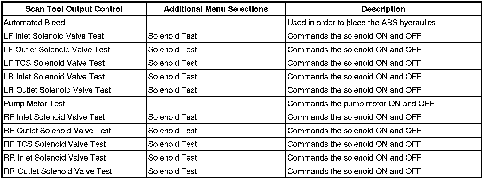Screen dimensions: 486x180
Task: Select the Automated Bleed row label
Action: coord(35,23)
